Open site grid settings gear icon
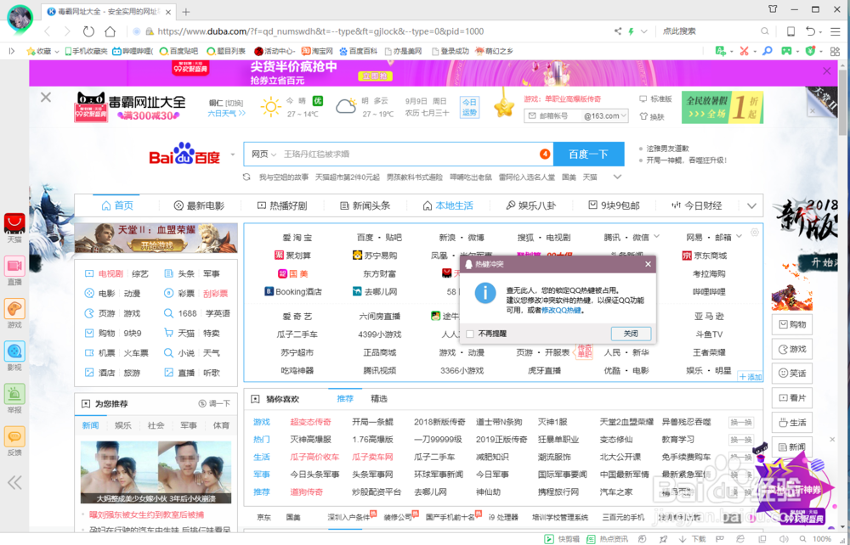The height and width of the screenshot is (545, 850). pyautogui.click(x=755, y=233)
